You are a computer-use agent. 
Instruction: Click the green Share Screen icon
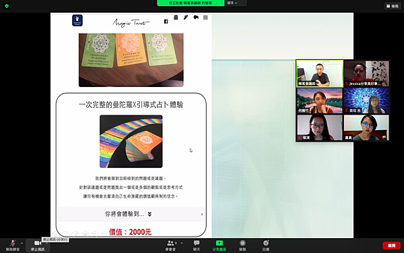220,246
